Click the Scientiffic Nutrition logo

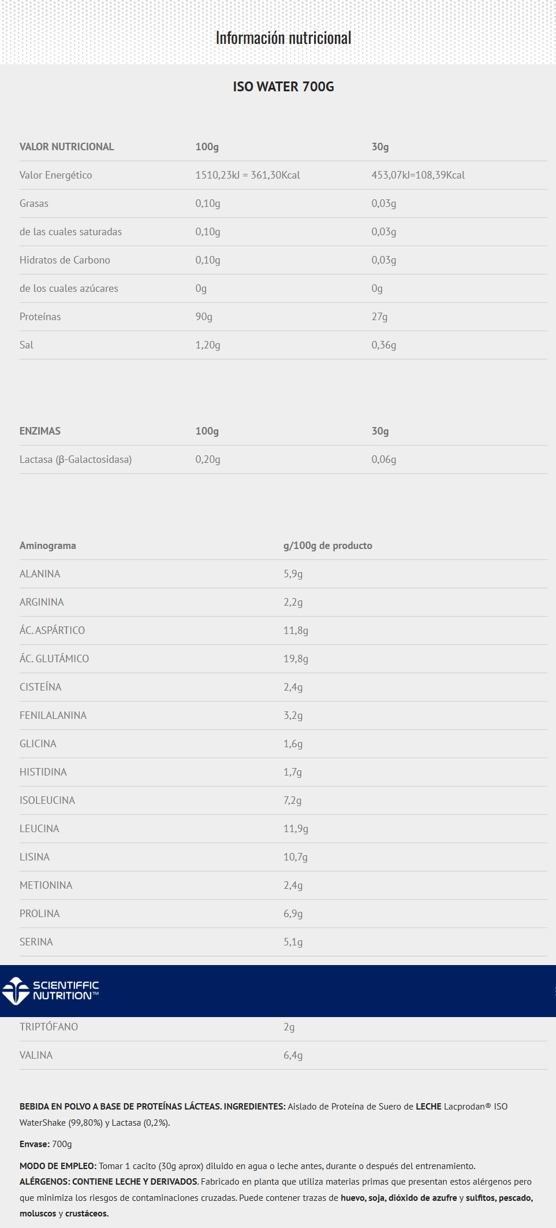pyautogui.click(x=16, y=990)
